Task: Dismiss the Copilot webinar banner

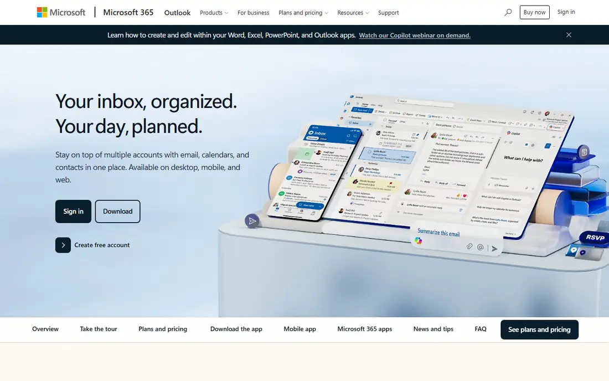Action: tap(569, 35)
